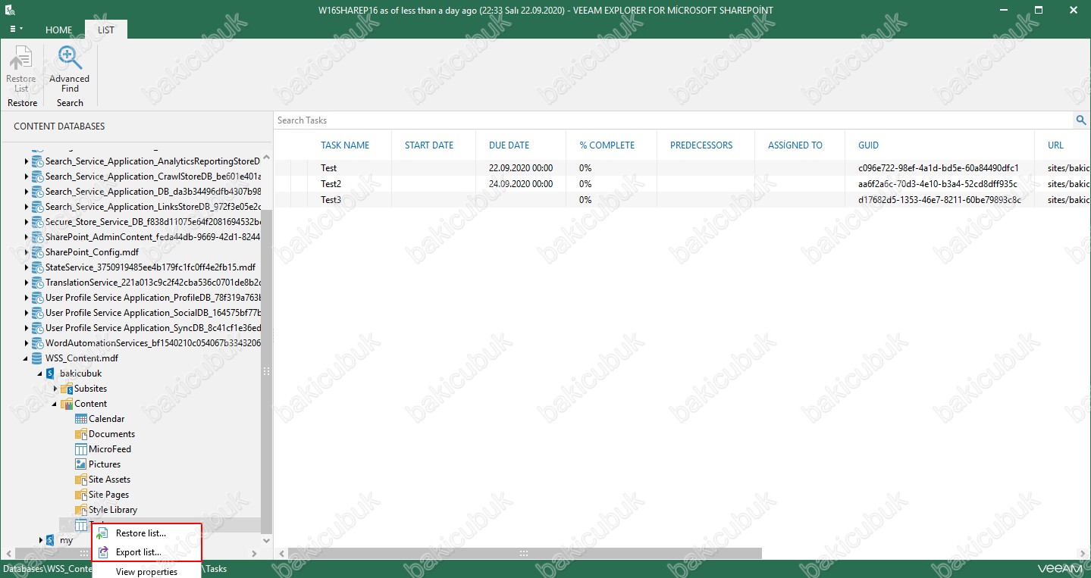Click the Restore list menu icon

click(x=102, y=533)
